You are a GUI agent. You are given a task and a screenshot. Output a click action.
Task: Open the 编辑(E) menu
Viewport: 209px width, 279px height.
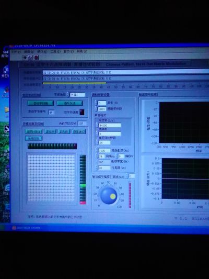(29, 52)
